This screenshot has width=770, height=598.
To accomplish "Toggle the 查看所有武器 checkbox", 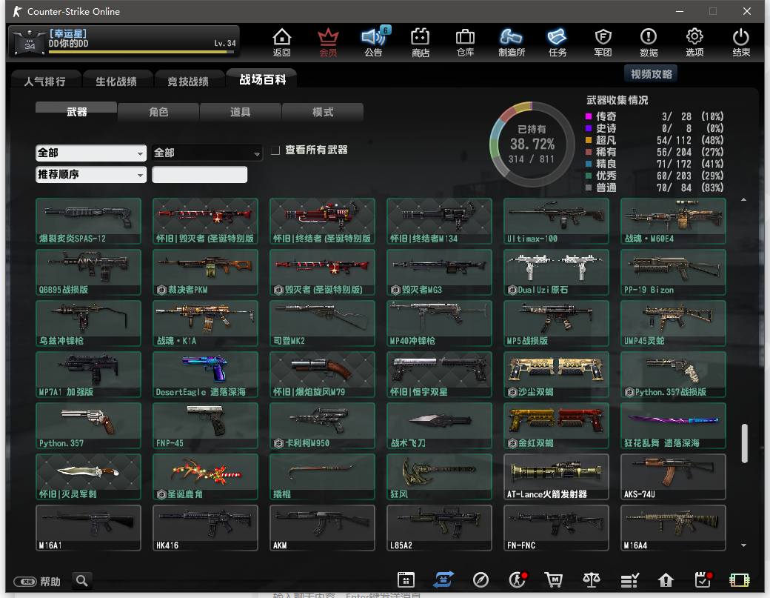I will [275, 150].
